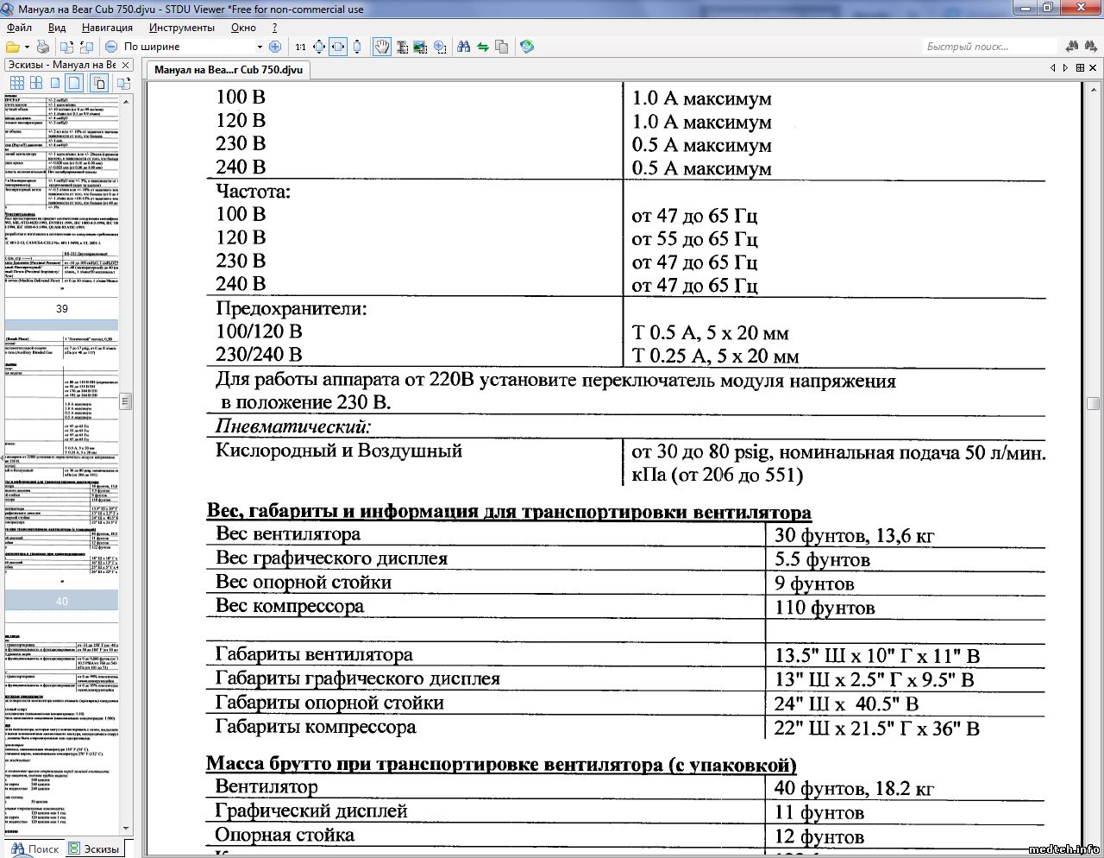Select the 'Мануал на Bear Cub 750.djvu' document tab
This screenshot has width=1104, height=858.
228,70
